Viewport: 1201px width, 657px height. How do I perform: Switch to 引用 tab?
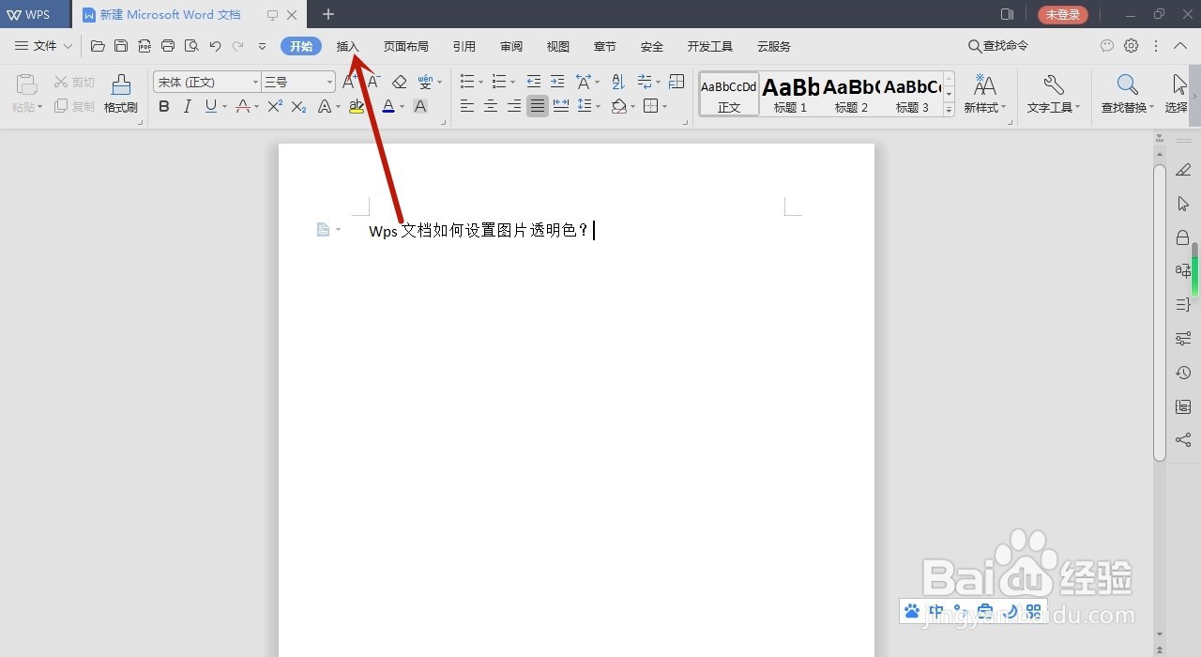point(464,46)
